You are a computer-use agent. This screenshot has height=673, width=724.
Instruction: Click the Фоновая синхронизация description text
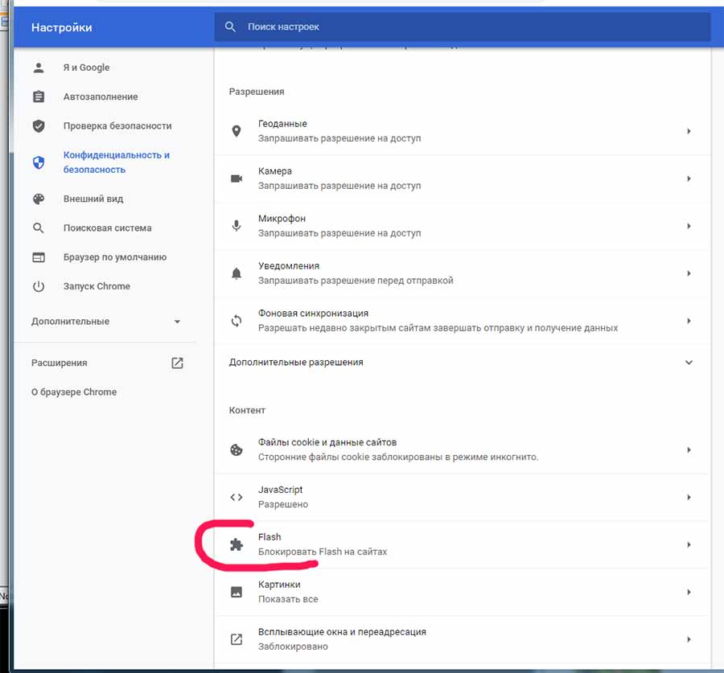[x=438, y=328]
